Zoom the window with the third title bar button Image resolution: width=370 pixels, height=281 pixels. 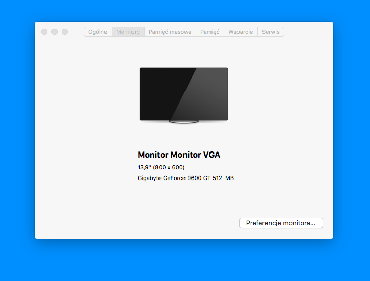(65, 32)
